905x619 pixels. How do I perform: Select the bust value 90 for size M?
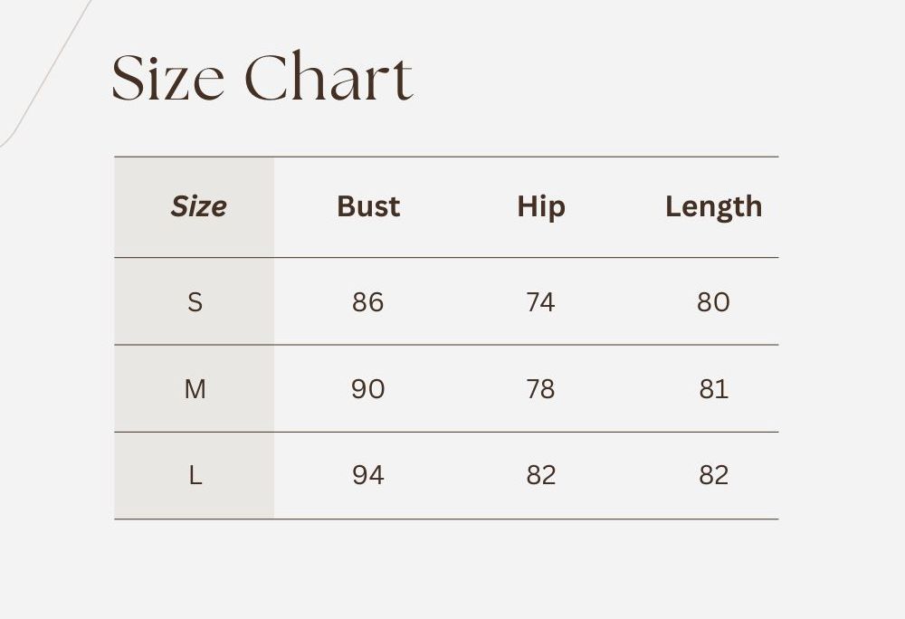pos(368,389)
